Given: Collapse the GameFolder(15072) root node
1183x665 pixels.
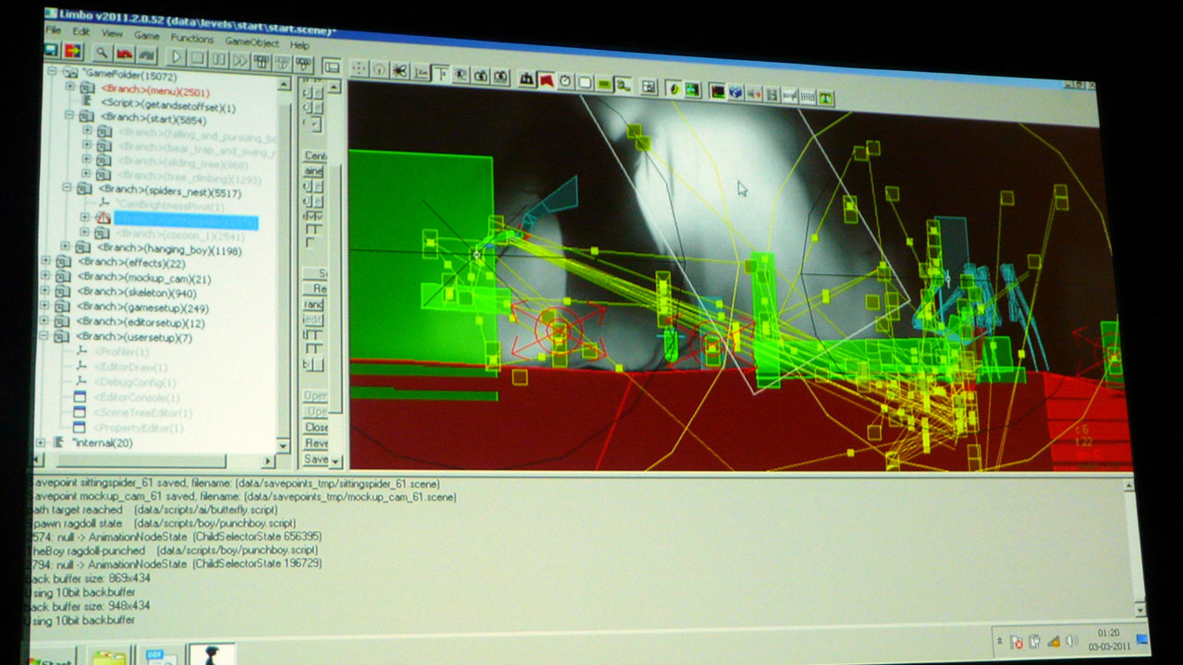Looking at the screenshot, I should [51, 71].
